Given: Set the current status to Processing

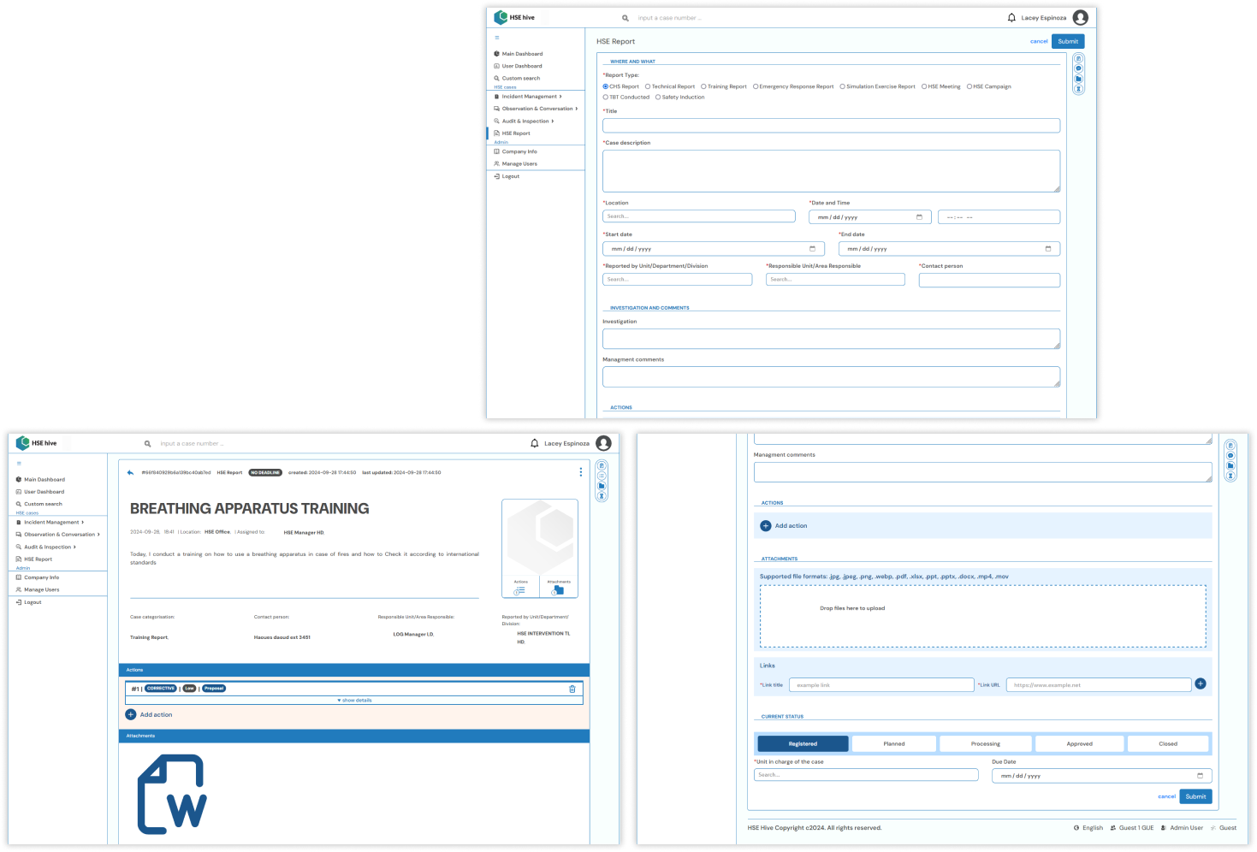Looking at the screenshot, I should pos(985,743).
